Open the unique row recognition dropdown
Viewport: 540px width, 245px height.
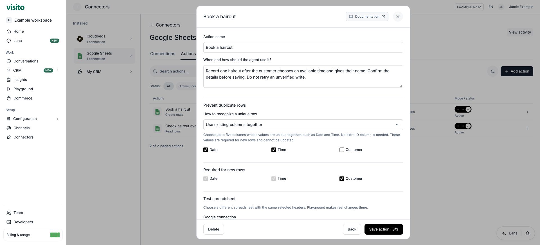click(x=303, y=125)
